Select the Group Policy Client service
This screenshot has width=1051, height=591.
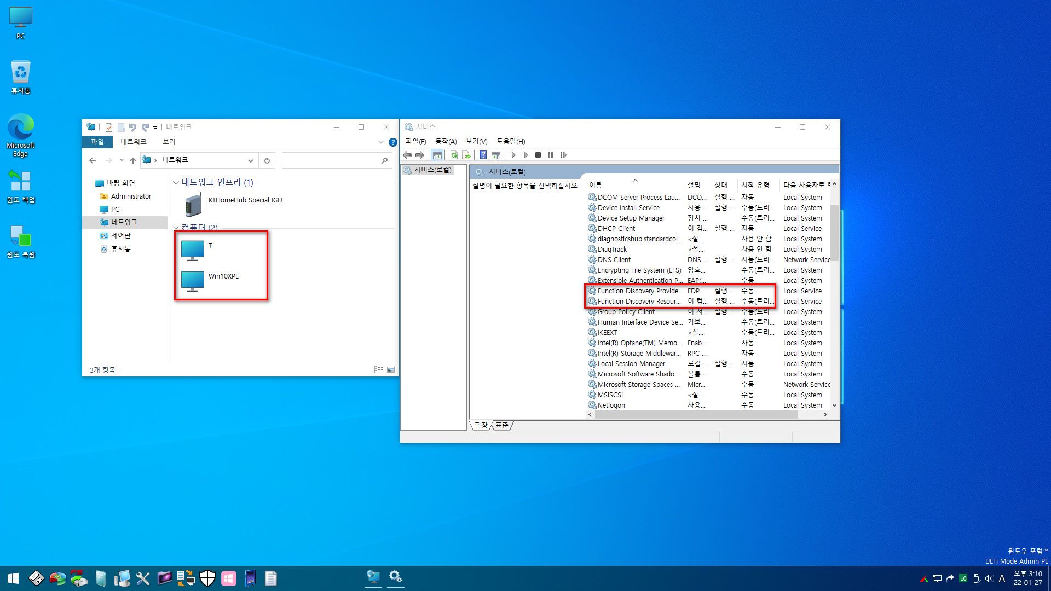708,312
